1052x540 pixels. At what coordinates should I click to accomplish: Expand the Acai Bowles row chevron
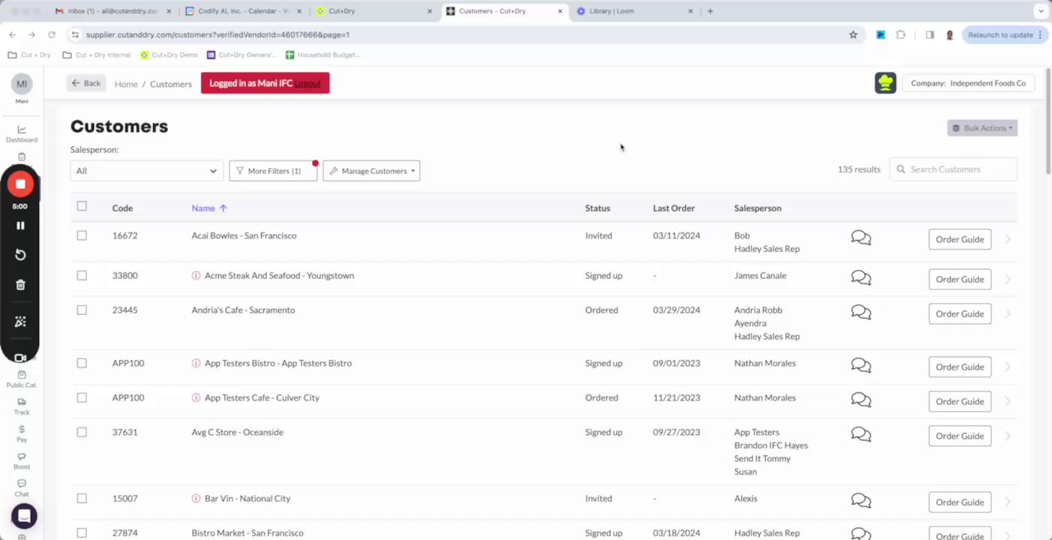(x=1008, y=239)
